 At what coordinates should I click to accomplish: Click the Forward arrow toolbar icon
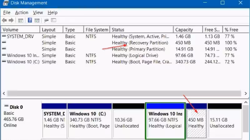point(11,20)
